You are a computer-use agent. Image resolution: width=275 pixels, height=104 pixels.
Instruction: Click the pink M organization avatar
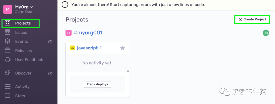8,9
